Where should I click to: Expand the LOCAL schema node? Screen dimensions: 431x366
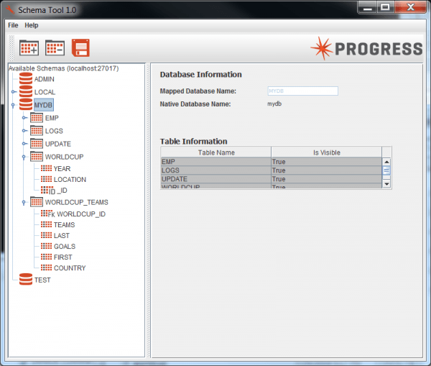pos(13,92)
